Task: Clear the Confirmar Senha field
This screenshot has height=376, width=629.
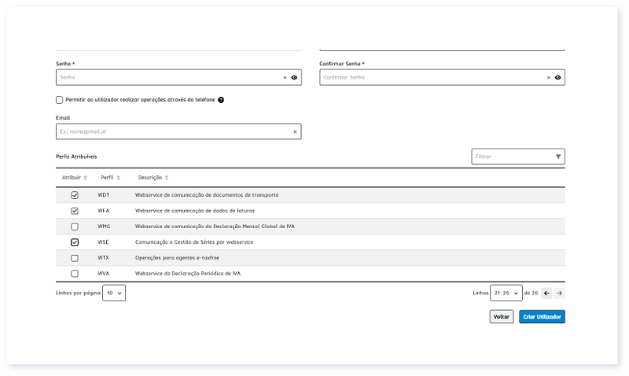Action: click(549, 78)
